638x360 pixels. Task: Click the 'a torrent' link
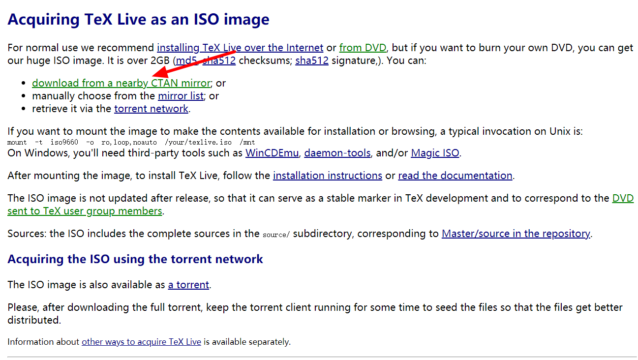(x=188, y=285)
